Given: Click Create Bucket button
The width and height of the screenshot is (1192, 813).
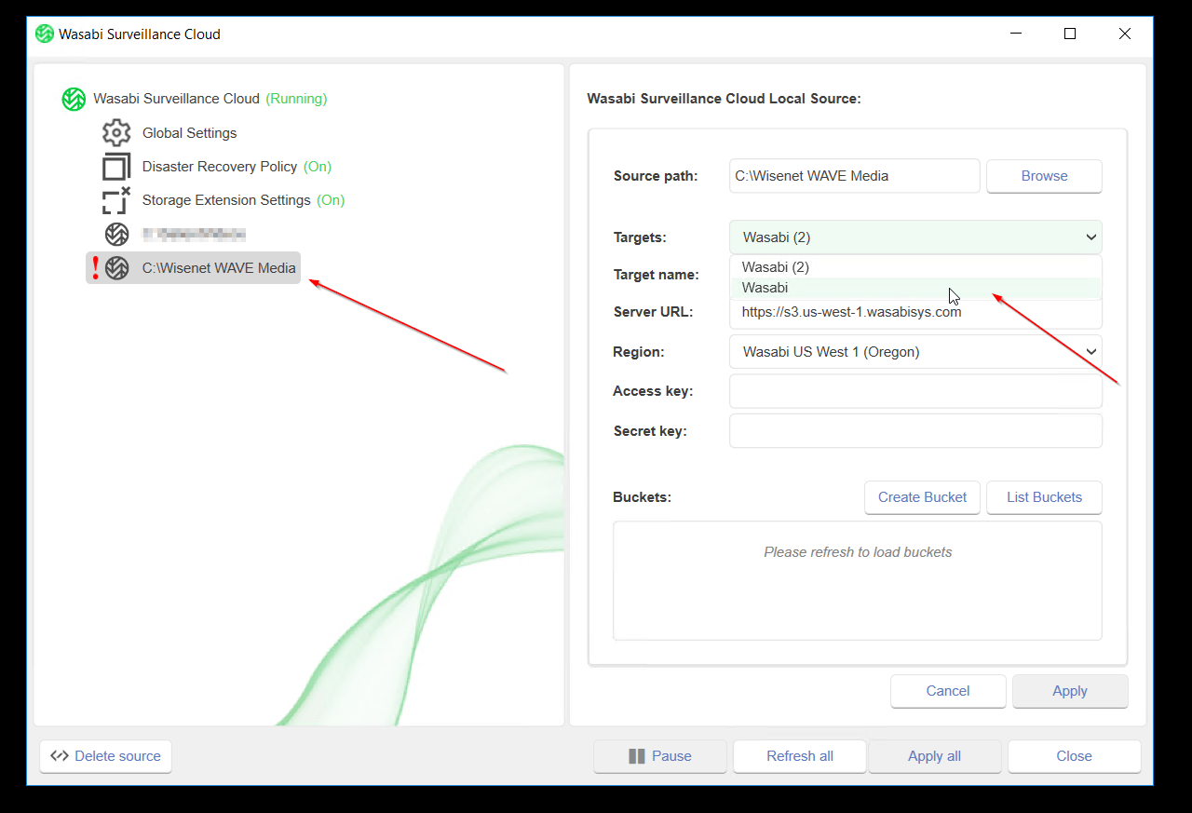Looking at the screenshot, I should tap(922, 497).
